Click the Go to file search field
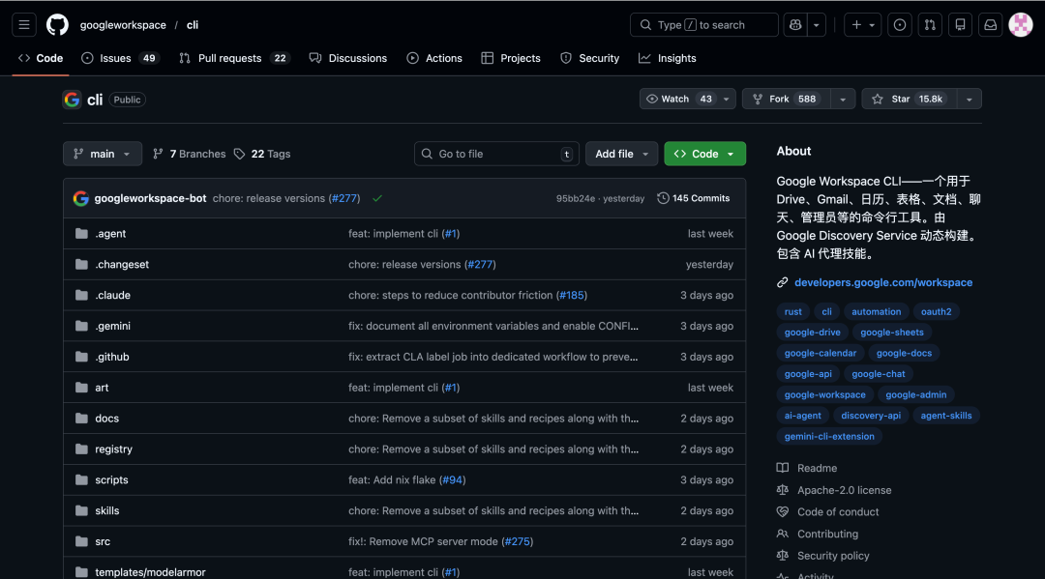This screenshot has height=579, width=1045. (496, 154)
